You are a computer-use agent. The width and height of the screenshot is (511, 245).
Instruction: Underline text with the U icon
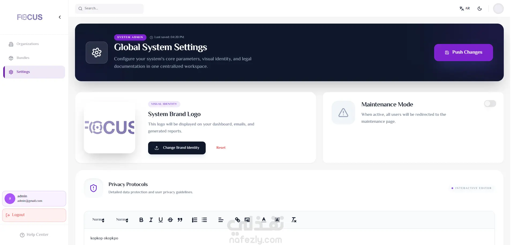pos(161,220)
